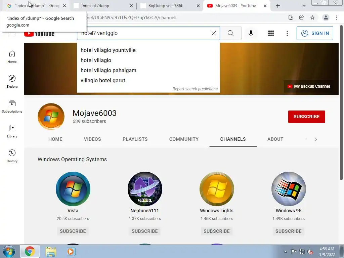344x258 pixels.
Task: Subscribe to the Vista channel
Action: tap(73, 231)
